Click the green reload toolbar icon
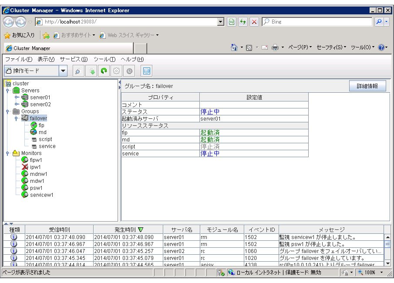Screen dimensions: 394x283 click(x=104, y=71)
